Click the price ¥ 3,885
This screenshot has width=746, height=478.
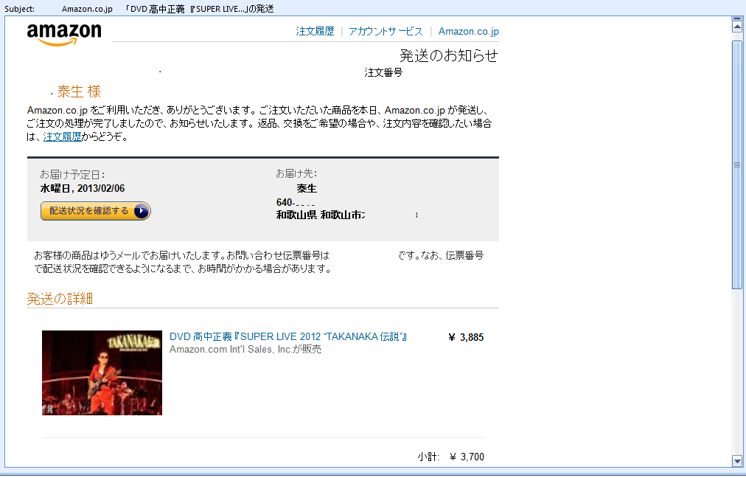click(x=466, y=338)
